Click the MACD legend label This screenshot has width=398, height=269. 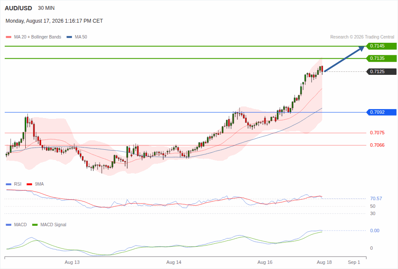(x=21, y=225)
